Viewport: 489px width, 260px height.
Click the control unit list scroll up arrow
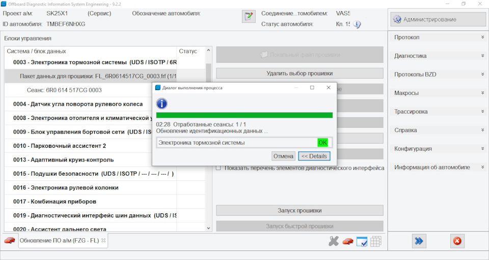click(209, 50)
